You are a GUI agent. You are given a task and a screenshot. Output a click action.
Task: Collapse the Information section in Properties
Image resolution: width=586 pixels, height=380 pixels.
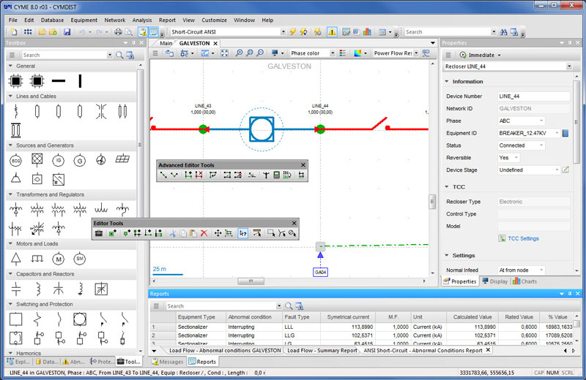(x=447, y=81)
